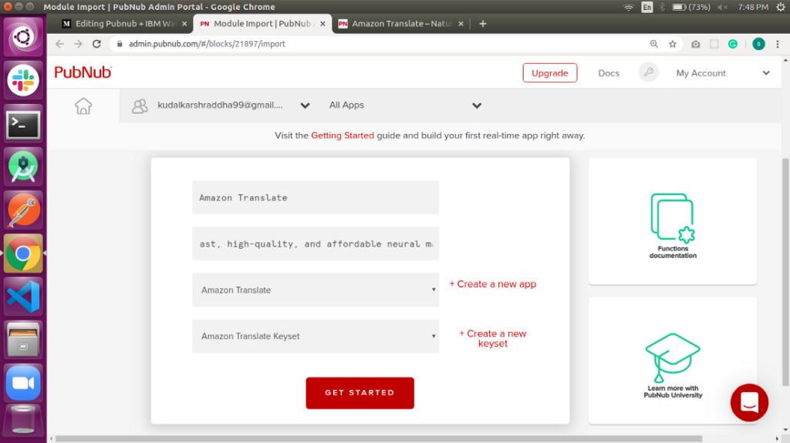Image resolution: width=790 pixels, height=443 pixels.
Task: Open the Chrome three-dot menu
Action: point(778,44)
